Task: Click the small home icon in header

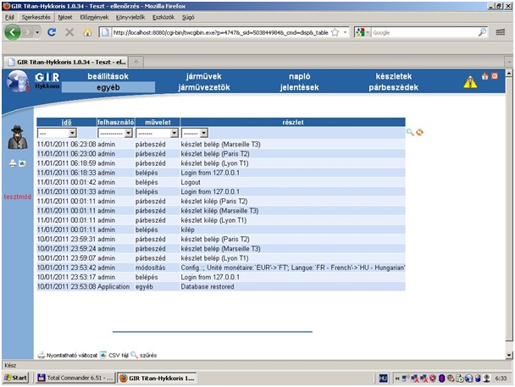Action: (x=485, y=76)
